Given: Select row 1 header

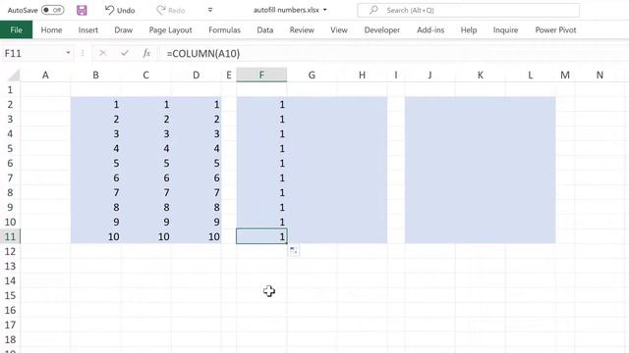Looking at the screenshot, I should [x=10, y=89].
